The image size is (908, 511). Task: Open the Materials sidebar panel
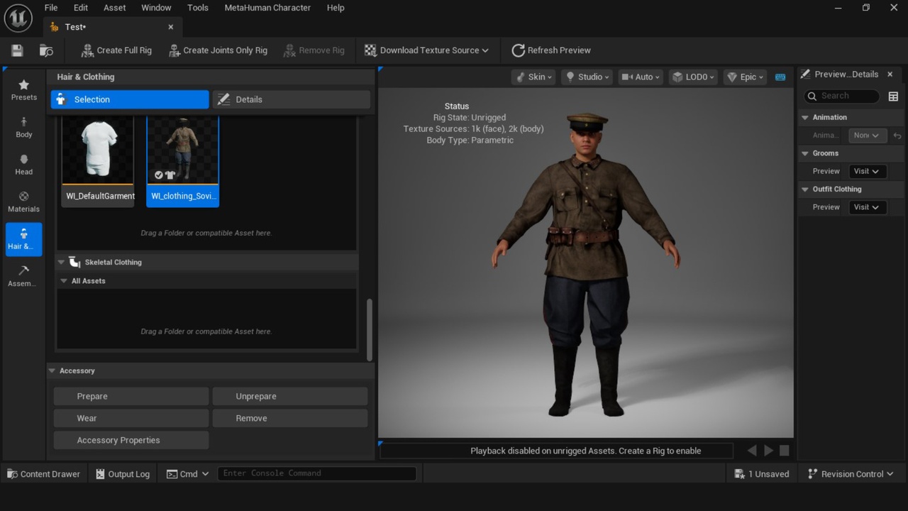[23, 202]
